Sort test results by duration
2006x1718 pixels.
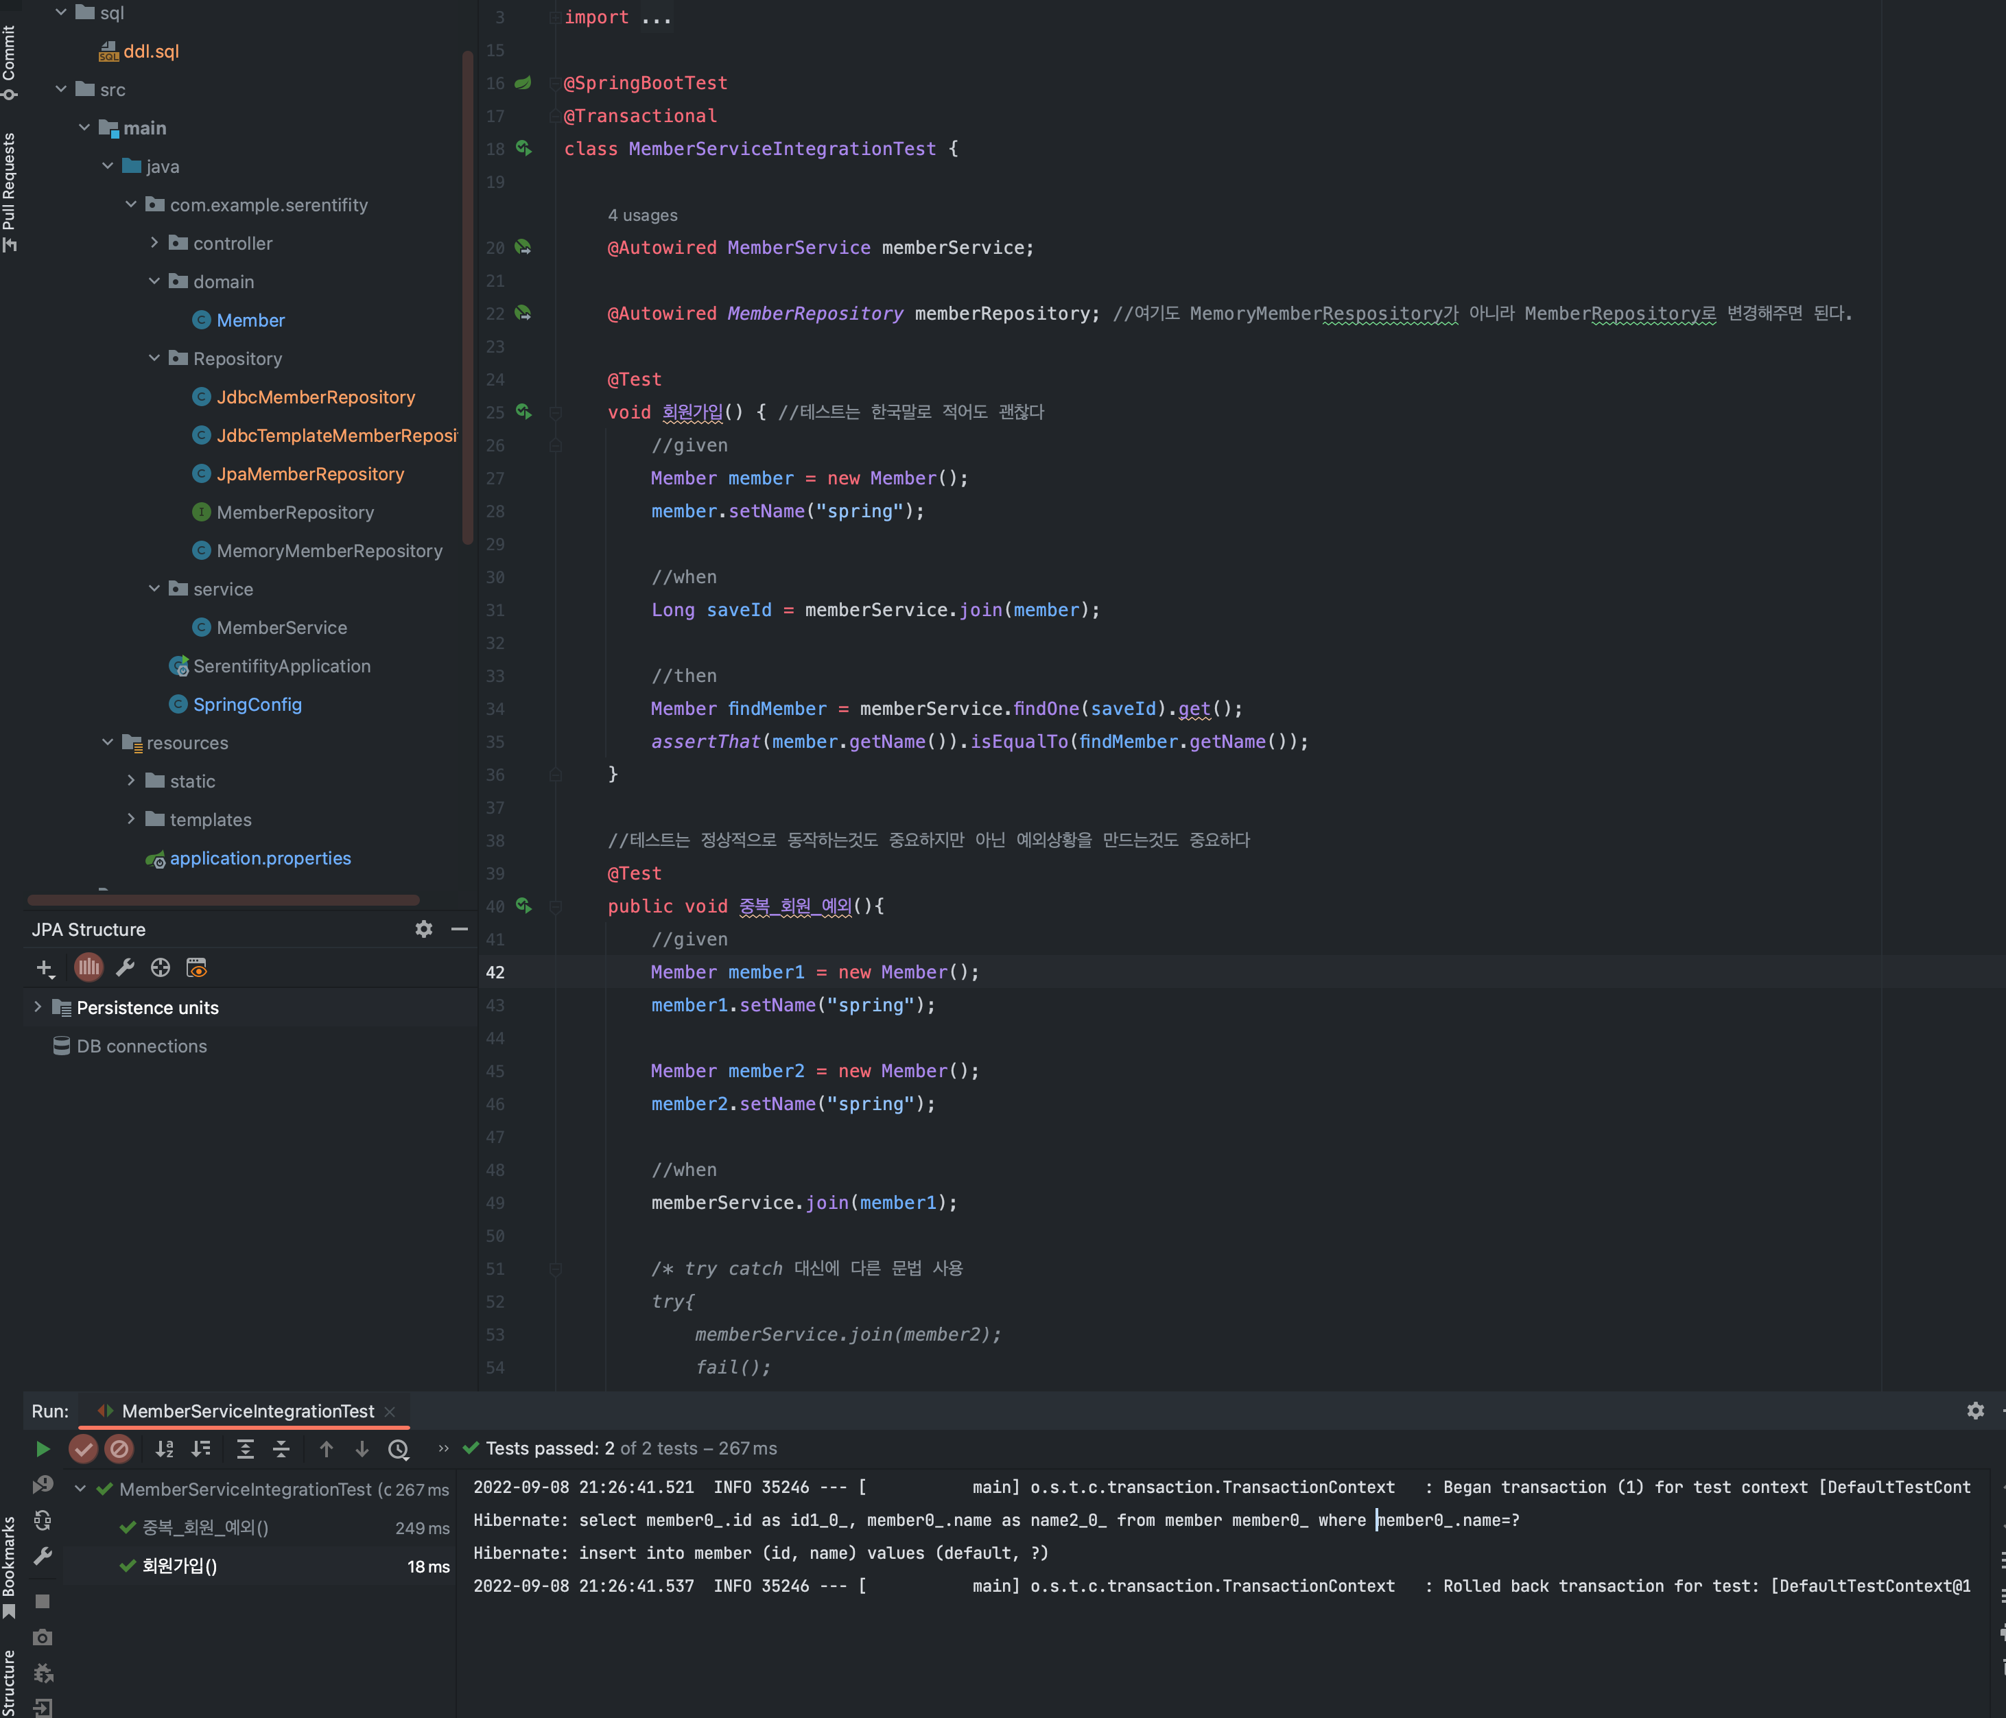[200, 1449]
